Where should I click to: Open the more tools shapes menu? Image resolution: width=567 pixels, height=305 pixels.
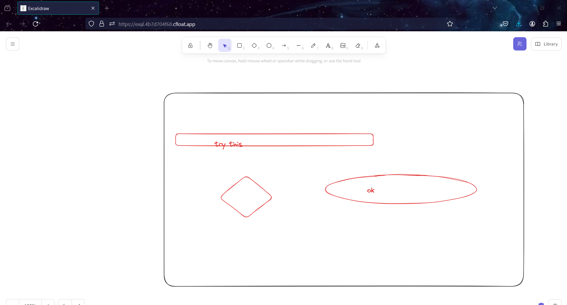pyautogui.click(x=377, y=45)
